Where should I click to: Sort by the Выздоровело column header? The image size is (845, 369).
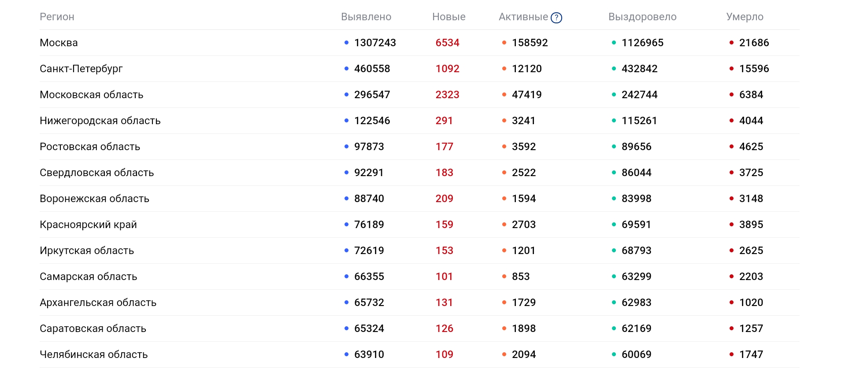click(642, 17)
